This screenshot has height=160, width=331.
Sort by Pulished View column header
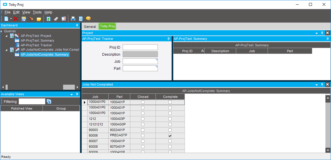pyautogui.click(x=21, y=108)
